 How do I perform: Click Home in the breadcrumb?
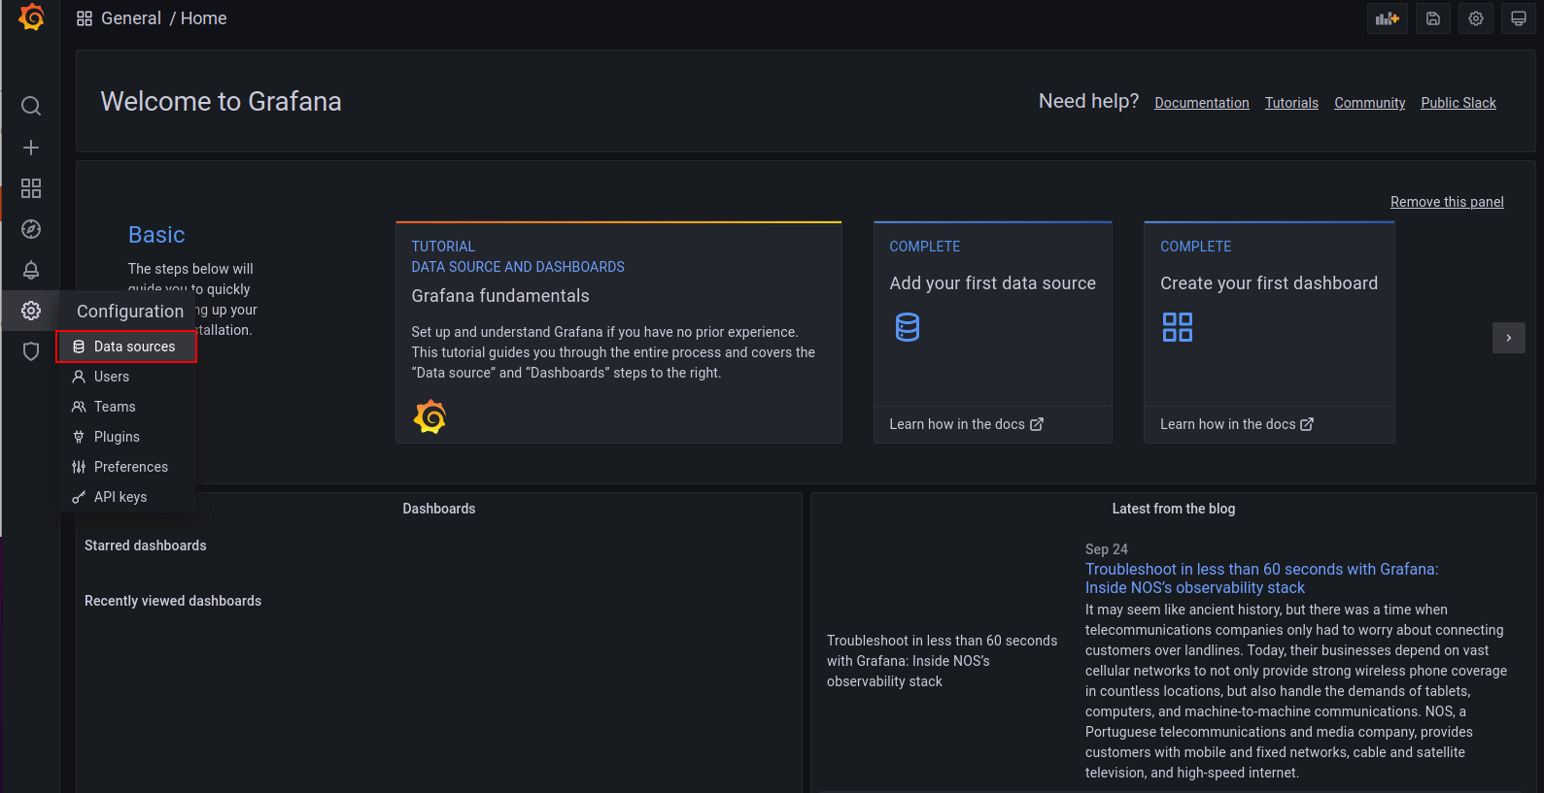click(x=203, y=18)
